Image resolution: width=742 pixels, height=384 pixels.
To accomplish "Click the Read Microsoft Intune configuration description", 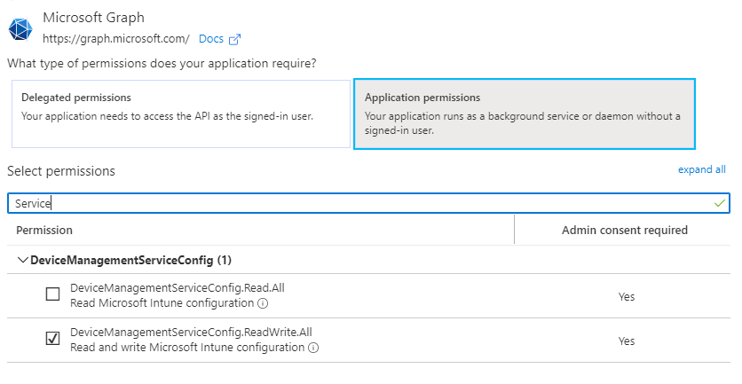I will coord(162,303).
